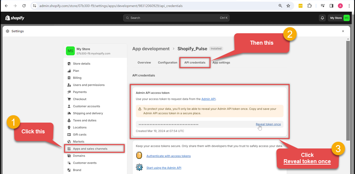Click the Shopify logo in header
The height and width of the screenshot is (174, 355).
[15, 18]
